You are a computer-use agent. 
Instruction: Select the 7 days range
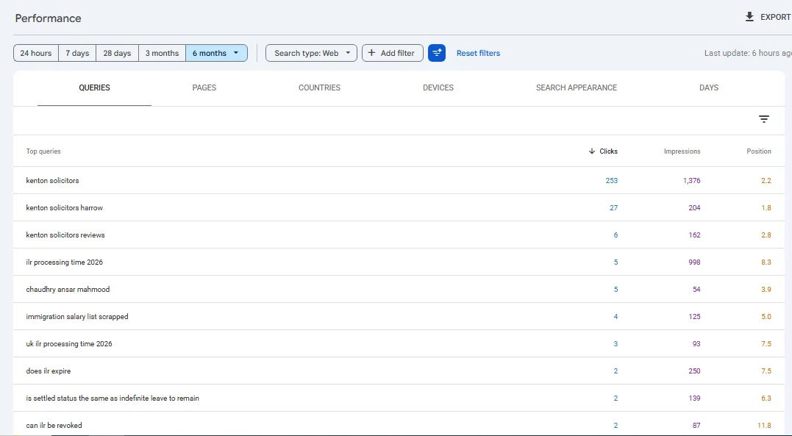tap(77, 53)
